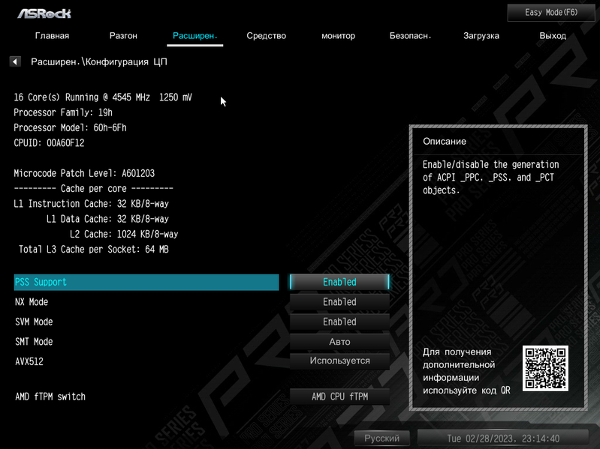The image size is (600, 449).
Task: Open AMD CPU fTPM dropdown
Action: (339, 397)
